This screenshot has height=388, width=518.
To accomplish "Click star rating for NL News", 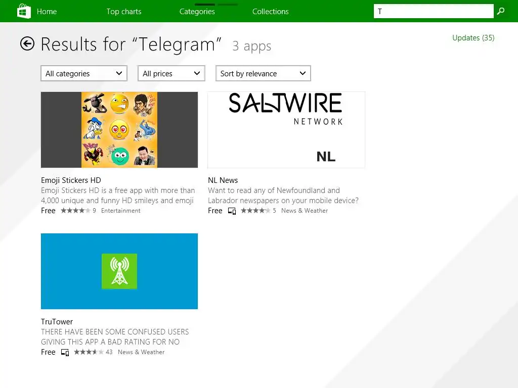I will click(255, 211).
